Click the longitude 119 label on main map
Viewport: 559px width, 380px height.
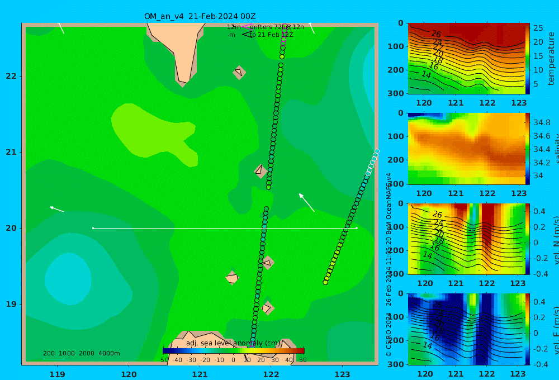click(x=58, y=374)
